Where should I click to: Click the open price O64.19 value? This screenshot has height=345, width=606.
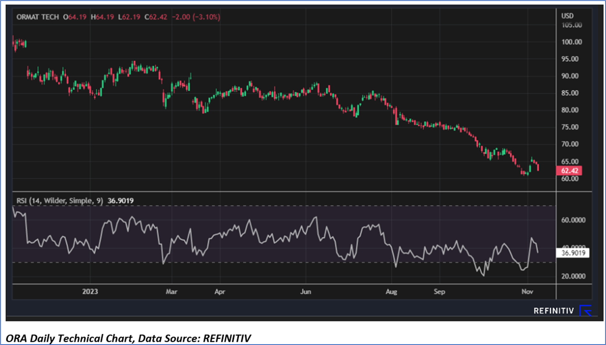(75, 17)
